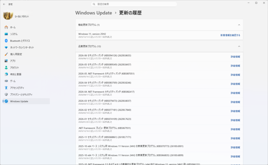
Task: Open 詳細情報 for KB5082417 .NET update
Action: click(235, 93)
